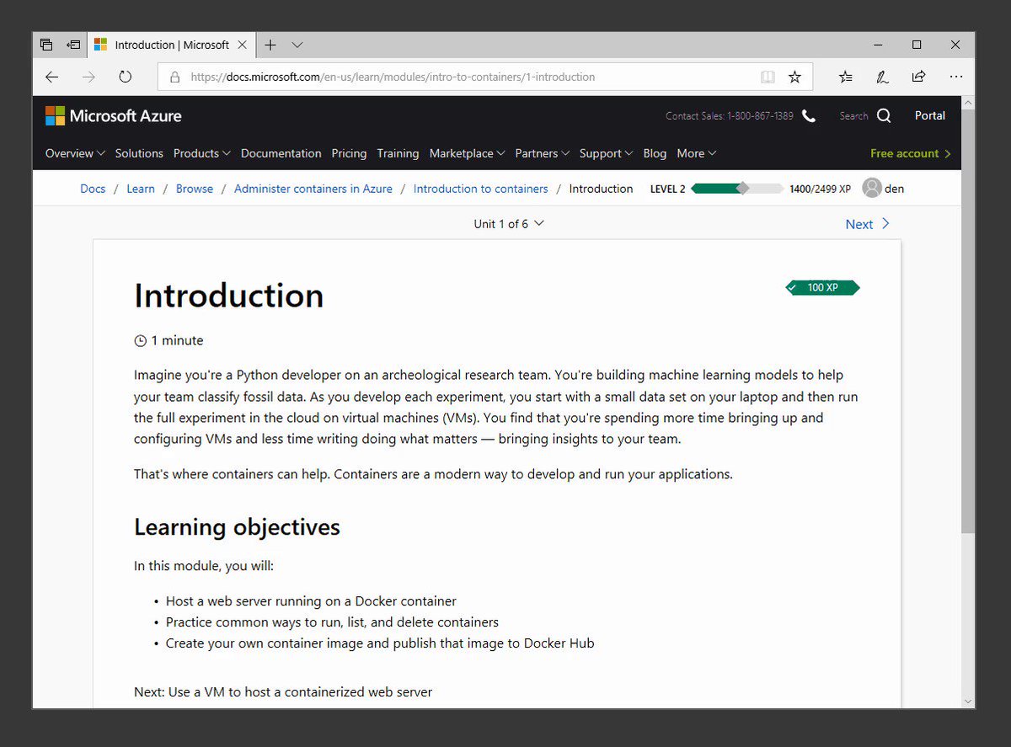Open the tab preview chevron
The height and width of the screenshot is (747, 1011).
coord(297,45)
